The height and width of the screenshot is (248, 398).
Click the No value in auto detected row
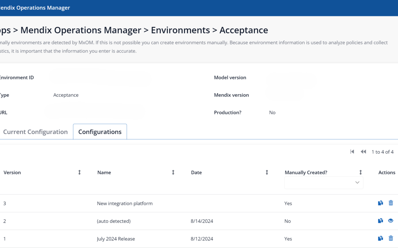(x=287, y=221)
